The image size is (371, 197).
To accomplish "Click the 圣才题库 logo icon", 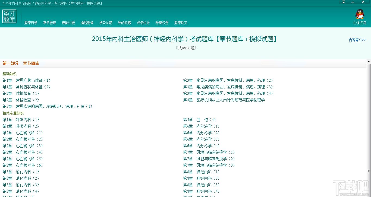I will (x=10, y=16).
